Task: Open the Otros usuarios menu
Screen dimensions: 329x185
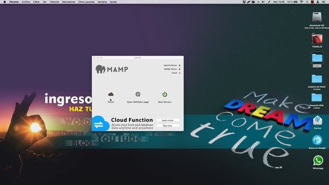Action: (86, 2)
